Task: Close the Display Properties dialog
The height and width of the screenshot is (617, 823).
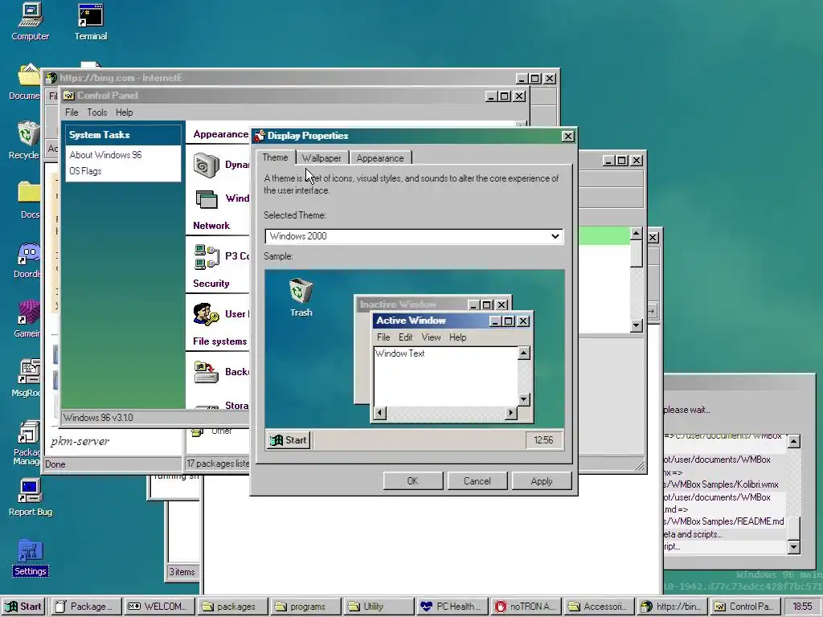Action: (568, 136)
